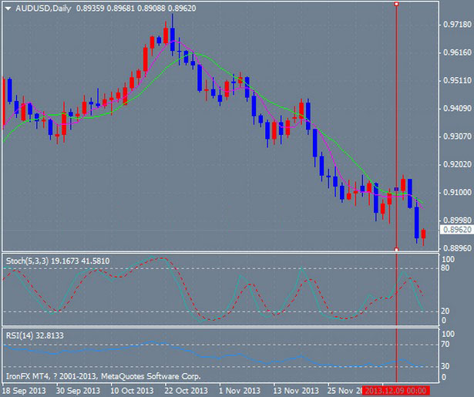Screen dimensions: 474x397
Task: Click the red 2013.12.09 00:00 date label
Action: click(x=395, y=391)
